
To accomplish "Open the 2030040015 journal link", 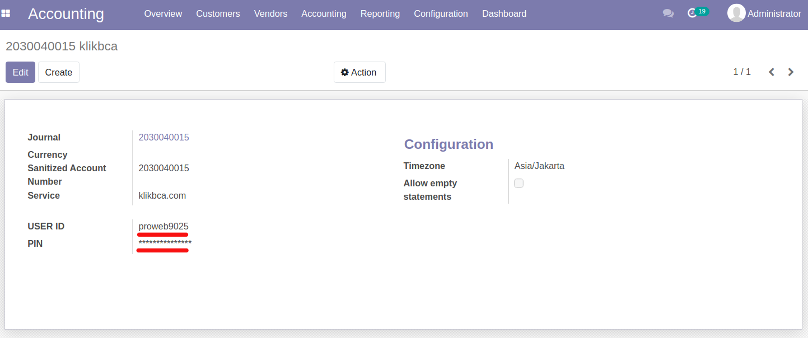I will coord(164,137).
